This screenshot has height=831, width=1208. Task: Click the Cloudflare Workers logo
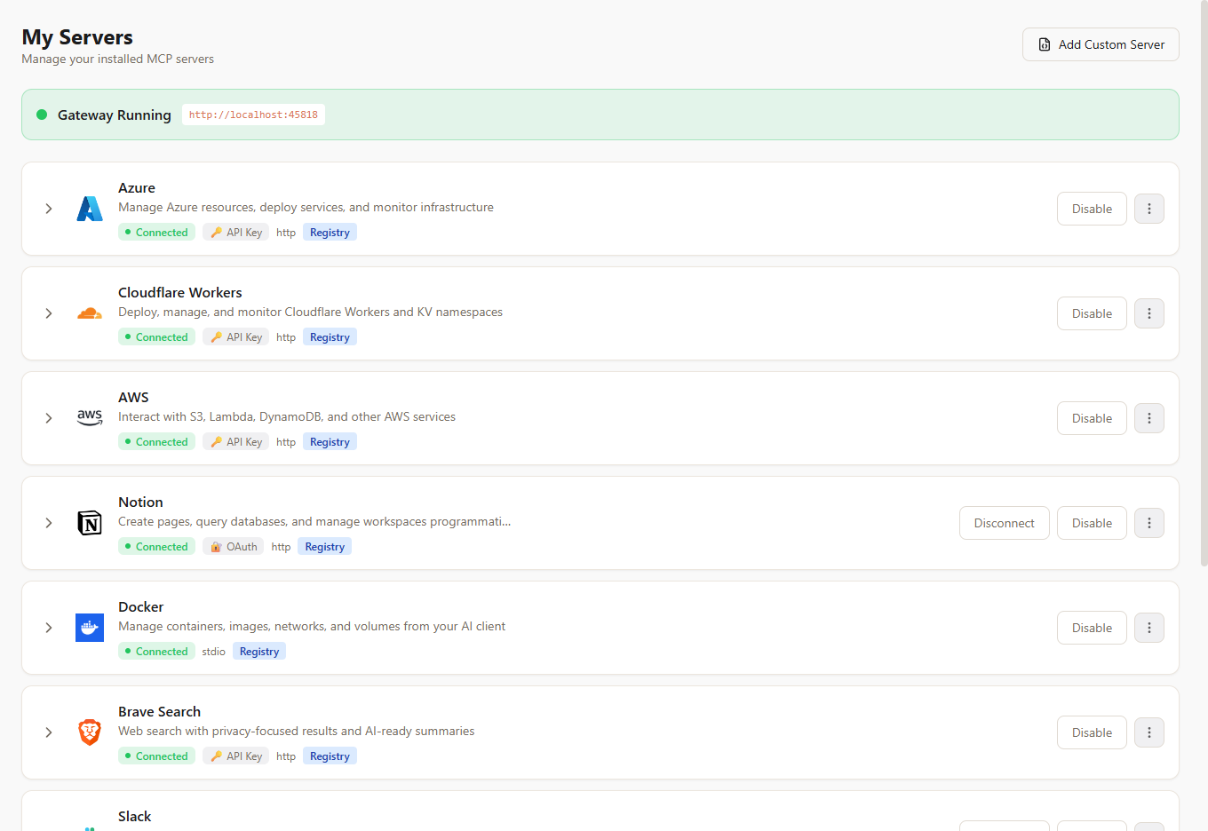coord(90,313)
